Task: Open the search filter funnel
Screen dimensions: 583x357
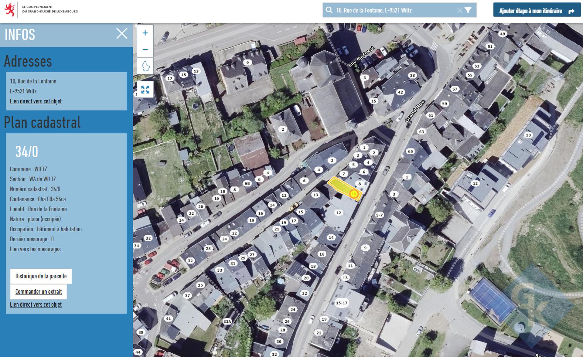Action: tap(468, 10)
